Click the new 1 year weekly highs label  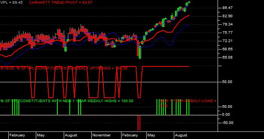click(67, 101)
